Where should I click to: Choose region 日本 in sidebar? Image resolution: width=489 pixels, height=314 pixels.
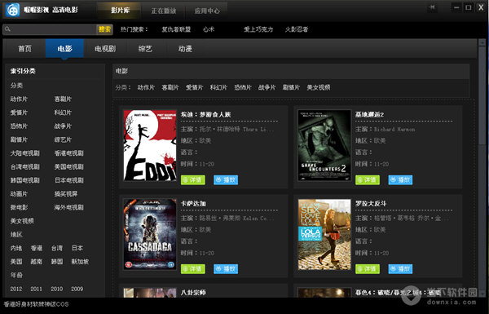pyautogui.click(x=77, y=248)
